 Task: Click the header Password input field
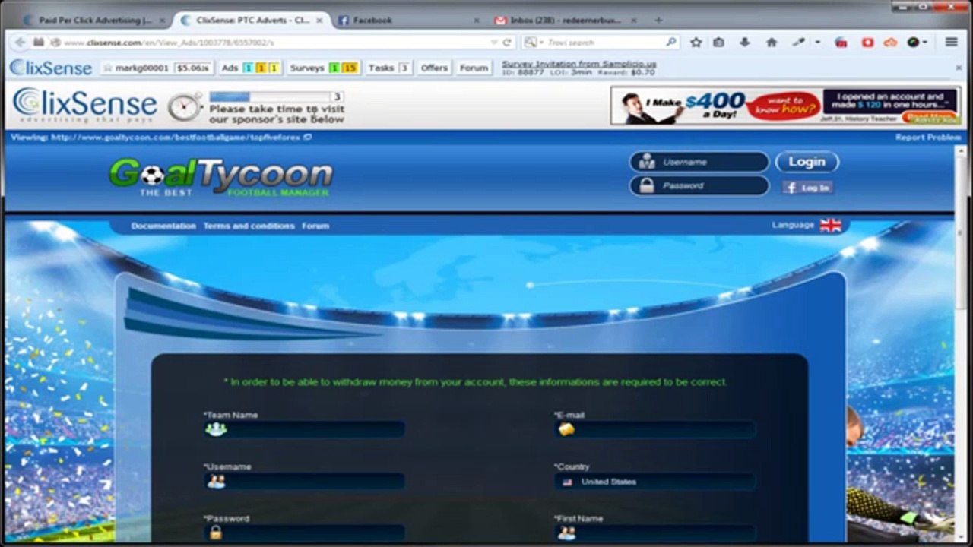(x=699, y=186)
